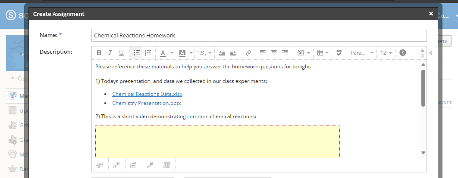This screenshot has height=178, width=458.
Task: Open Chemistry Presentation.pptx link
Action: (147, 103)
